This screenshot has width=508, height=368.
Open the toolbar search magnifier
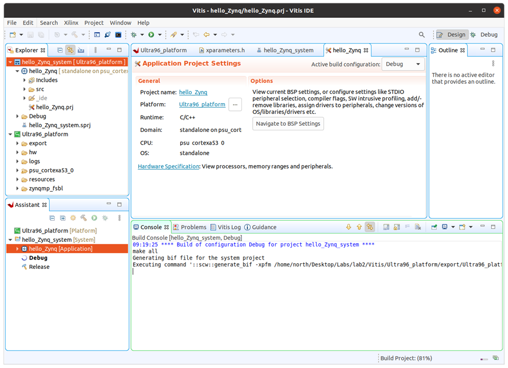tap(421, 35)
